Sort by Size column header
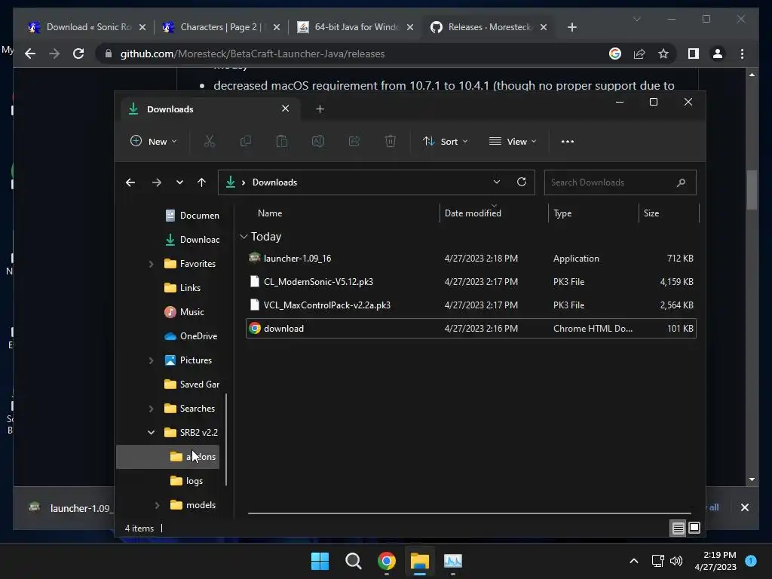Viewport: 772px width, 579px height. 651,213
